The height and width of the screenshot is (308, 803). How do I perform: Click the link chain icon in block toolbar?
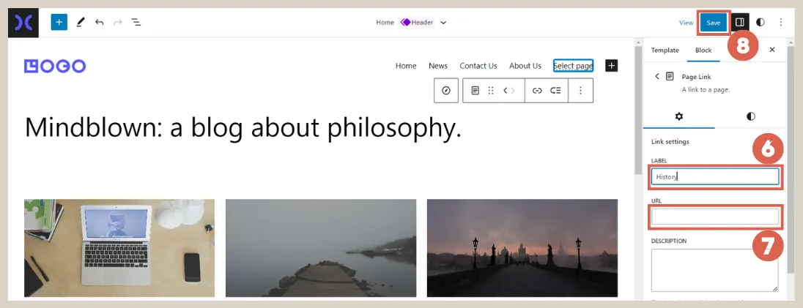click(537, 91)
